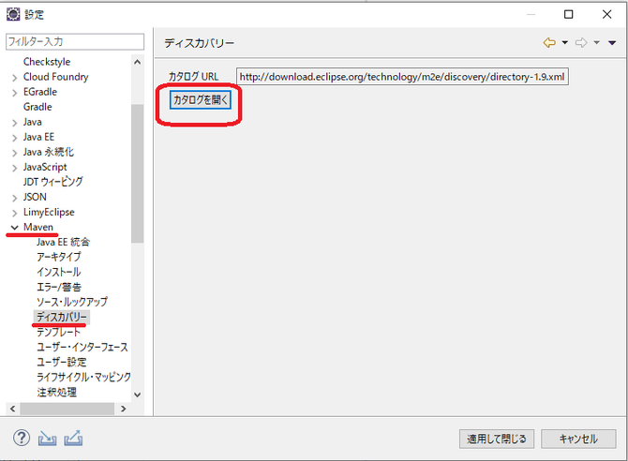Expand the LimyEclipse tree node

[14, 213]
